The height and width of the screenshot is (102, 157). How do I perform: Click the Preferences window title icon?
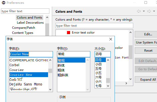(3, 3)
